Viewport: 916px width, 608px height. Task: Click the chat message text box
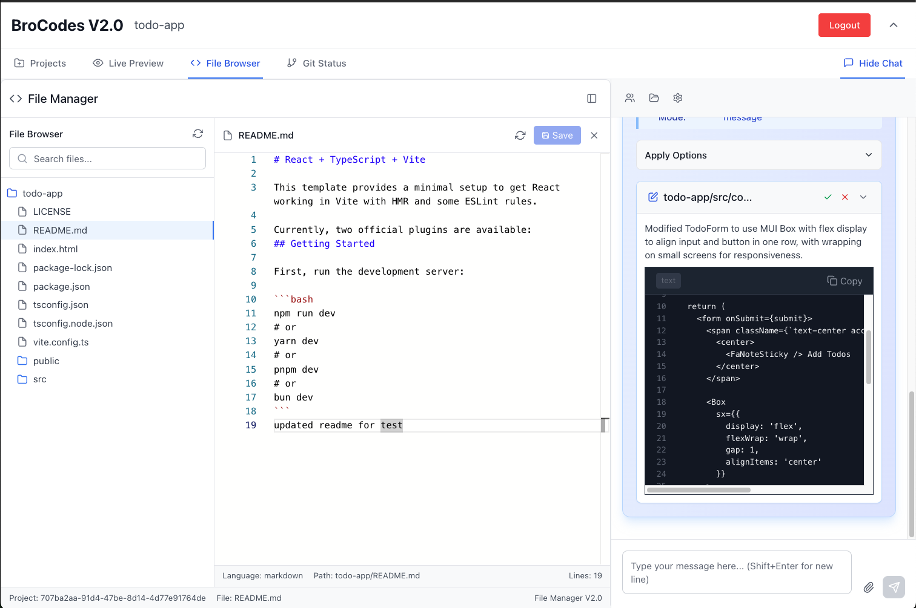[x=737, y=572]
